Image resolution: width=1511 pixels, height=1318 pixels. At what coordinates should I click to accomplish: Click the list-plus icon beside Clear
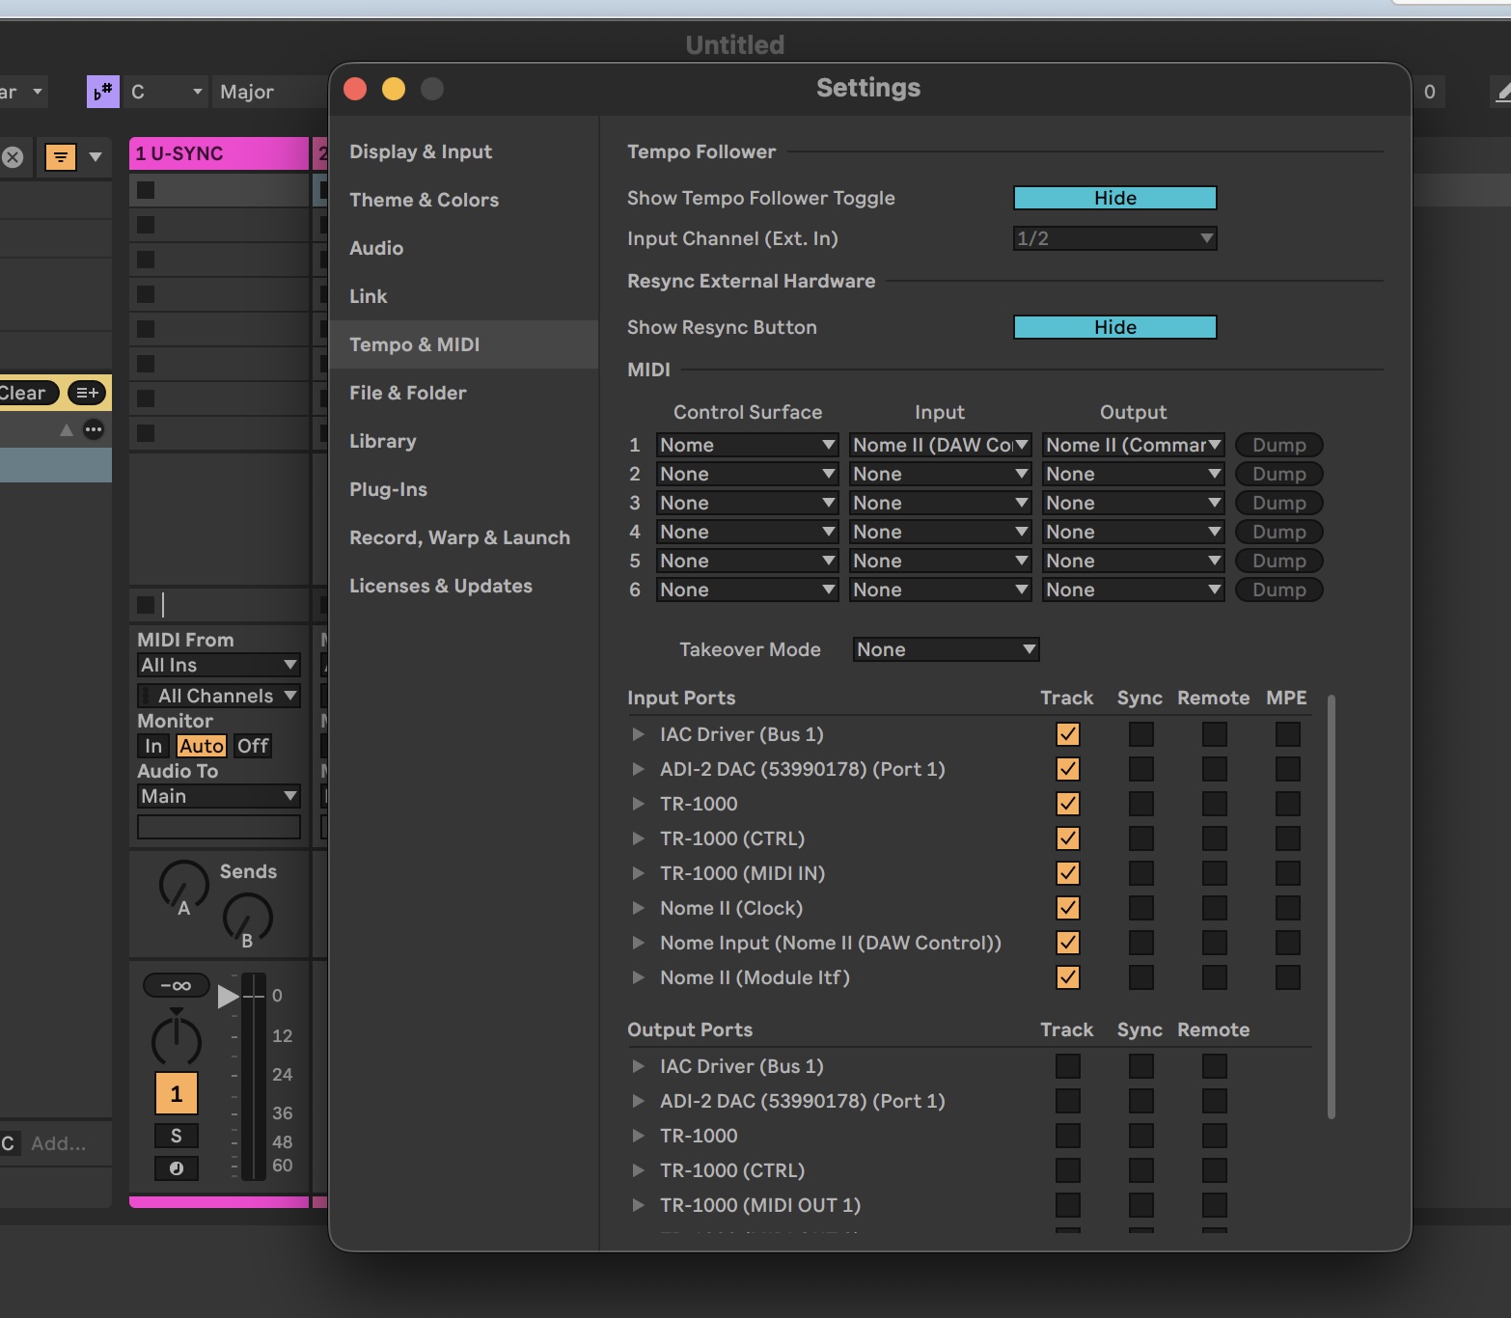pyautogui.click(x=87, y=393)
